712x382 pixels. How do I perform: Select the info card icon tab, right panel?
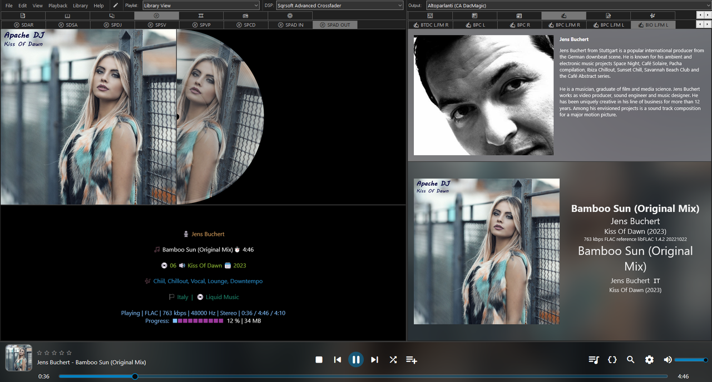[519, 16]
